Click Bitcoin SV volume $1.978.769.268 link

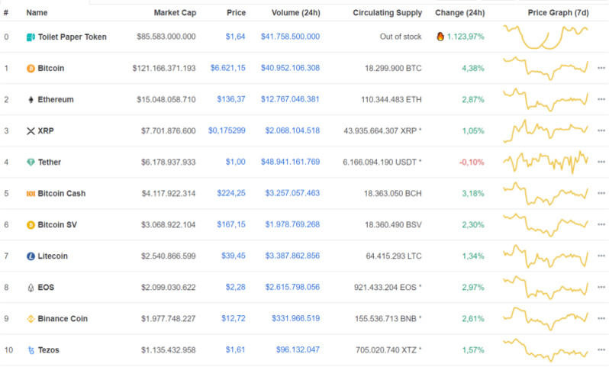292,224
